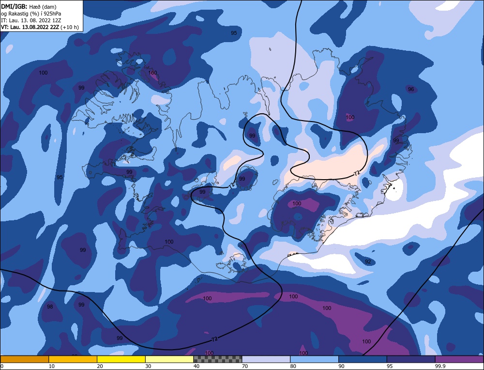The height and width of the screenshot is (370, 484).
Task: Pick the lavender 70–80 legend swatch
Action: pos(266,359)
